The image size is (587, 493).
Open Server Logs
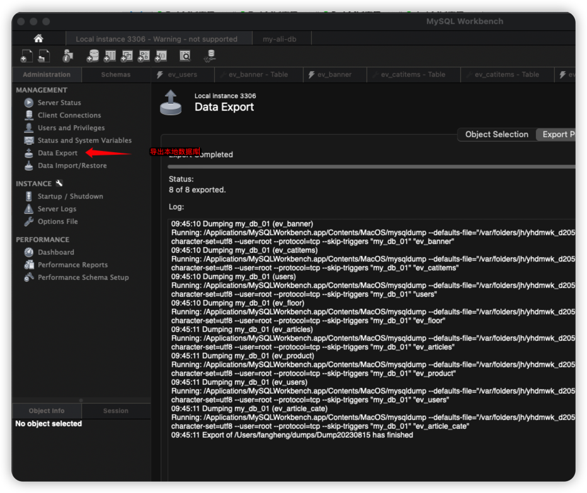pos(57,209)
